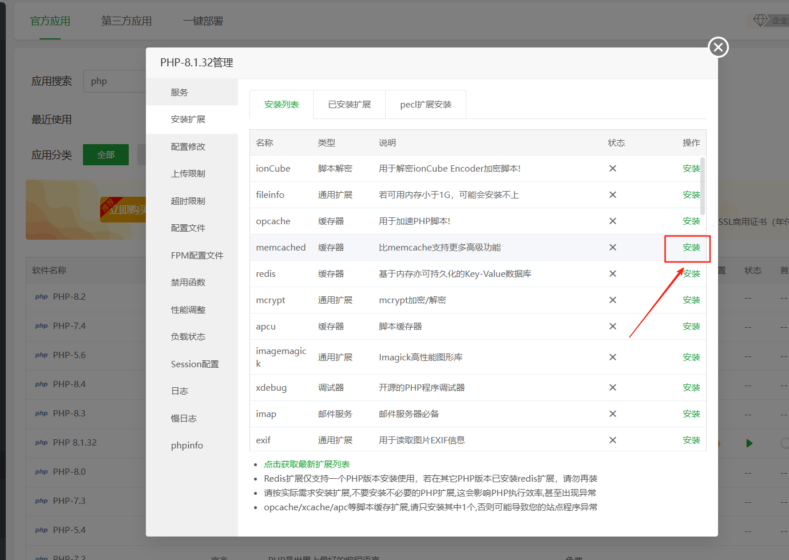Open the pecl扩展安装 tab
This screenshot has height=560, width=789.
coord(426,104)
